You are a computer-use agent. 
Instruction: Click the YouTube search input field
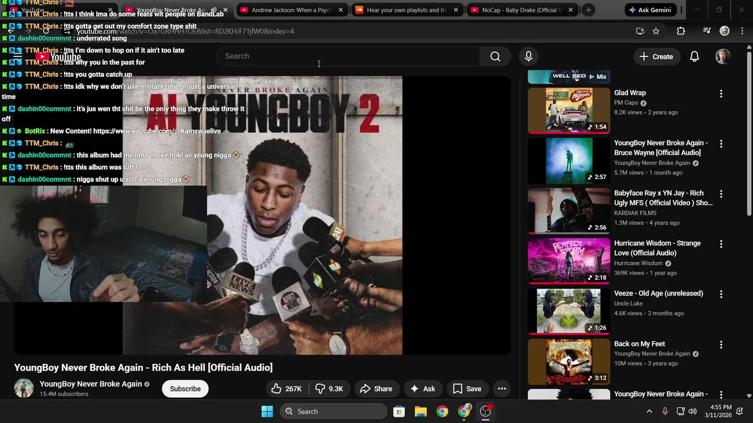[348, 56]
